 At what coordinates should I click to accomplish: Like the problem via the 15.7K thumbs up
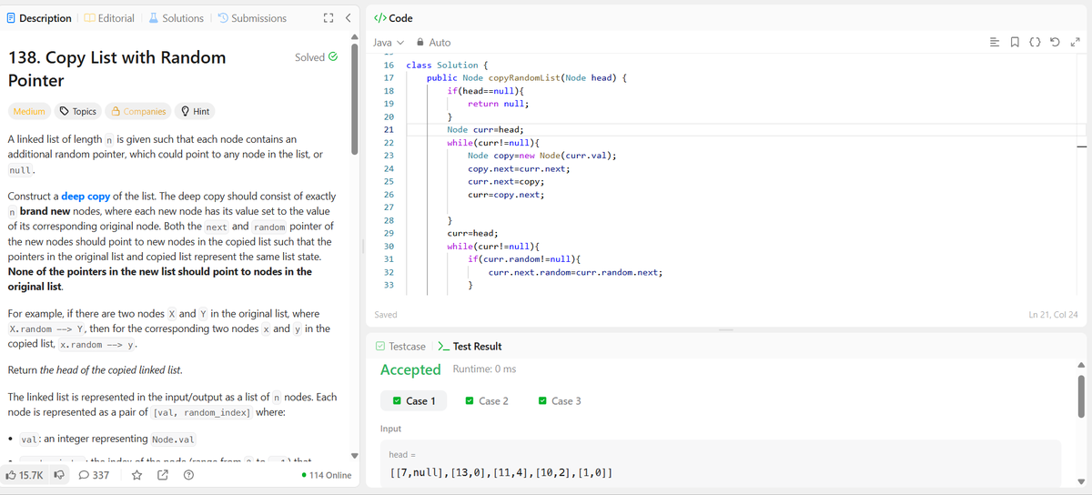point(25,475)
